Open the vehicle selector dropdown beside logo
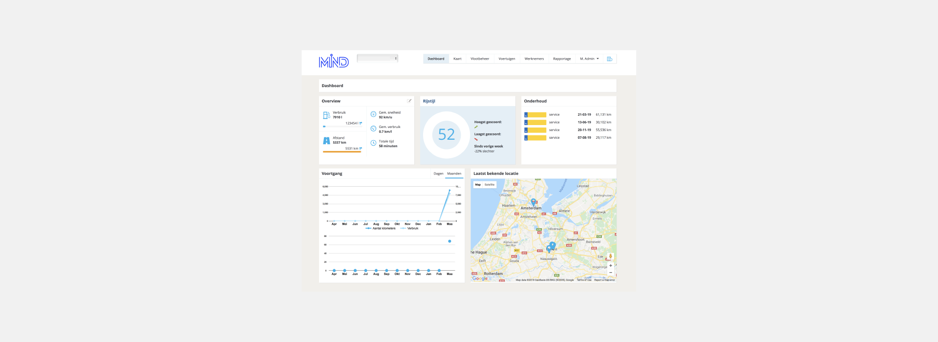938x342 pixels. 377,59
